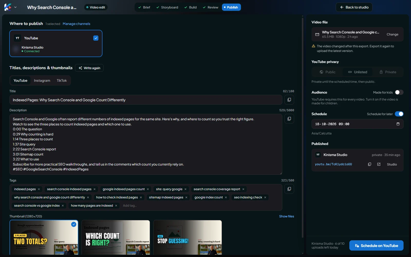Copy the description text
Viewport: 411px width, 257px height.
click(x=289, y=119)
